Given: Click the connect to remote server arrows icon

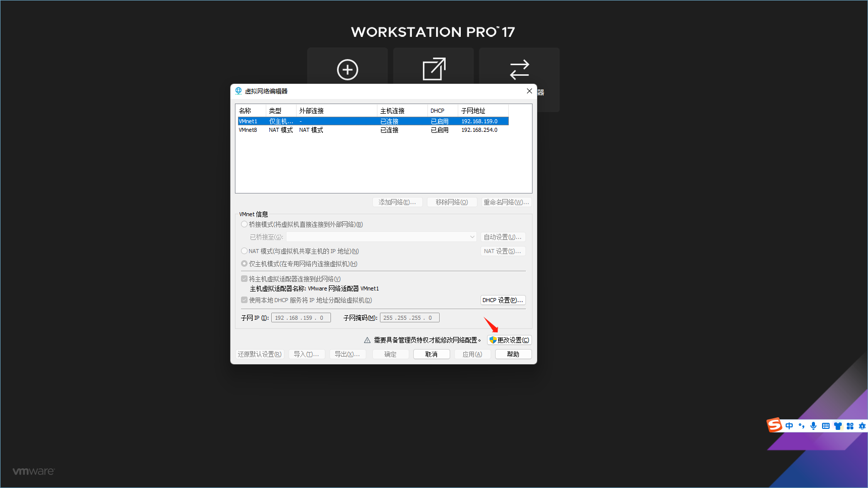Looking at the screenshot, I should (519, 70).
